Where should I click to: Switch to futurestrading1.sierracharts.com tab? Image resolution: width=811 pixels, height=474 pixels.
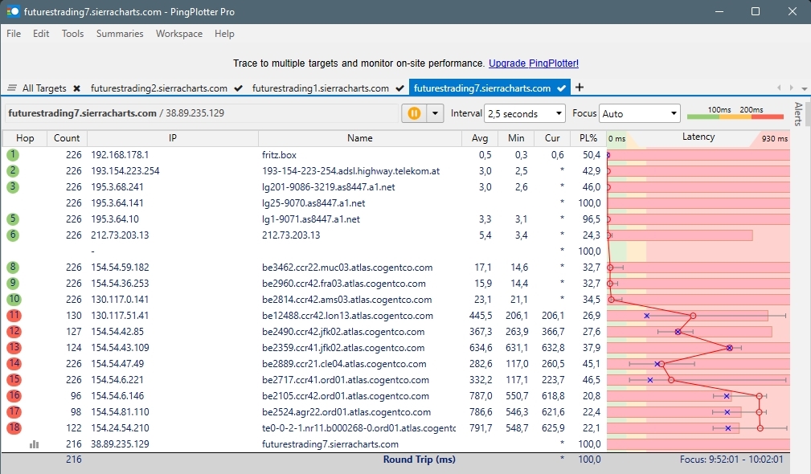pyautogui.click(x=320, y=88)
